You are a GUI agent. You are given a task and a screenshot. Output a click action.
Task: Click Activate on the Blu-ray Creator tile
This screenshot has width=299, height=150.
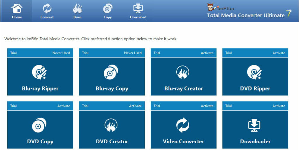[x=207, y=53]
